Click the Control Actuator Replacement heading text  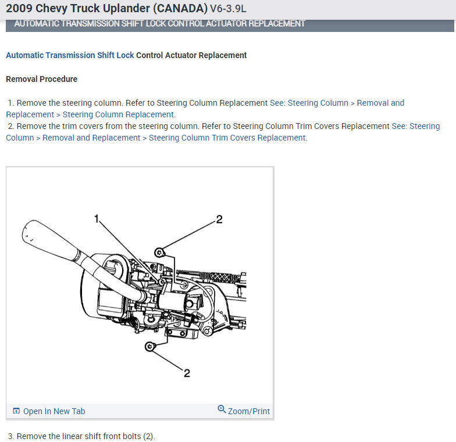pyautogui.click(x=191, y=55)
